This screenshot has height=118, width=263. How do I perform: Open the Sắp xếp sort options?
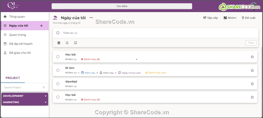(x=211, y=18)
